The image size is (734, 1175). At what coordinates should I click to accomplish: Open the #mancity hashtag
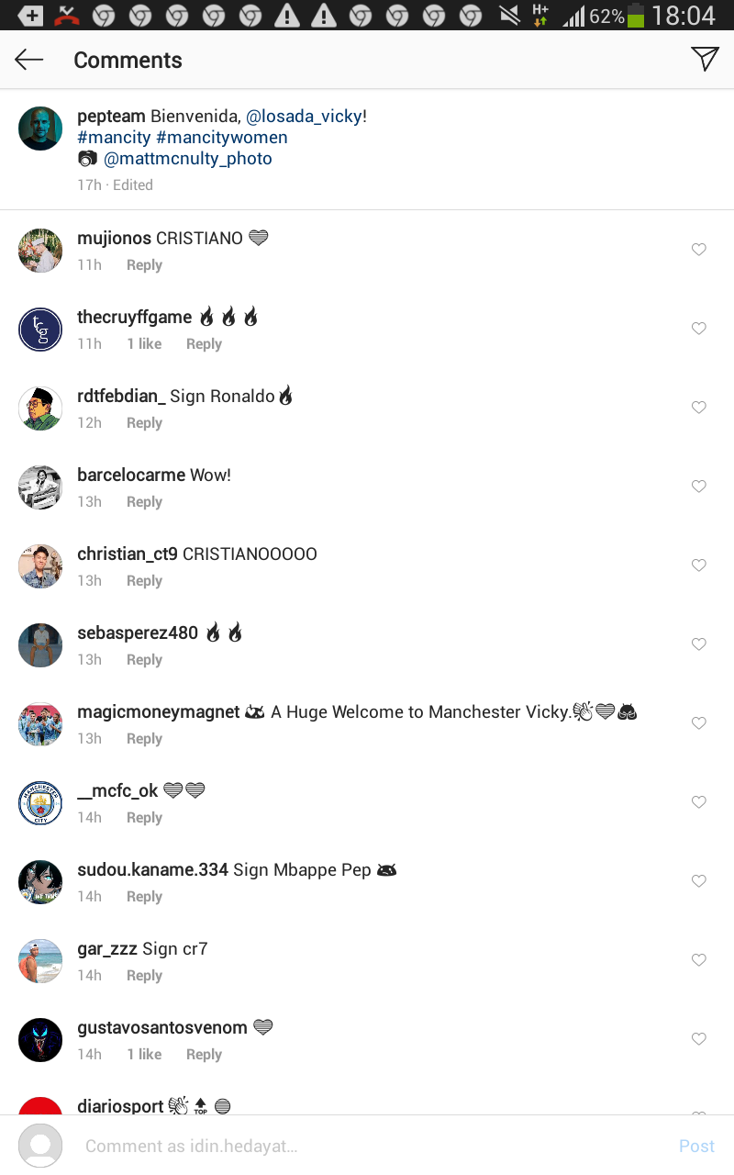[114, 138]
